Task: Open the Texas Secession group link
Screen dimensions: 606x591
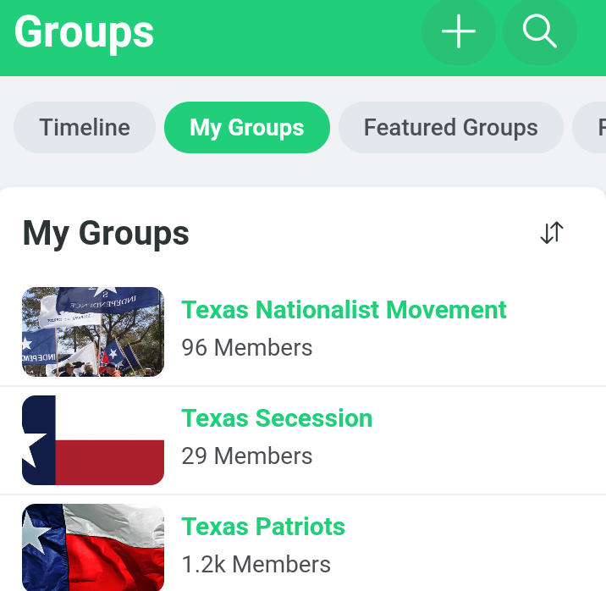Action: coord(277,418)
